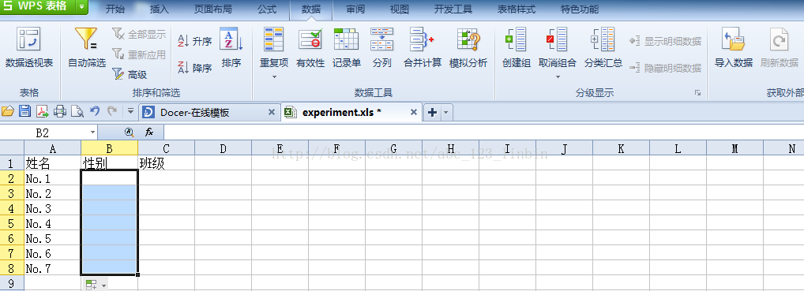This screenshot has height=291, width=804.
Task: Click the plus button to add new document
Action: pos(432,113)
